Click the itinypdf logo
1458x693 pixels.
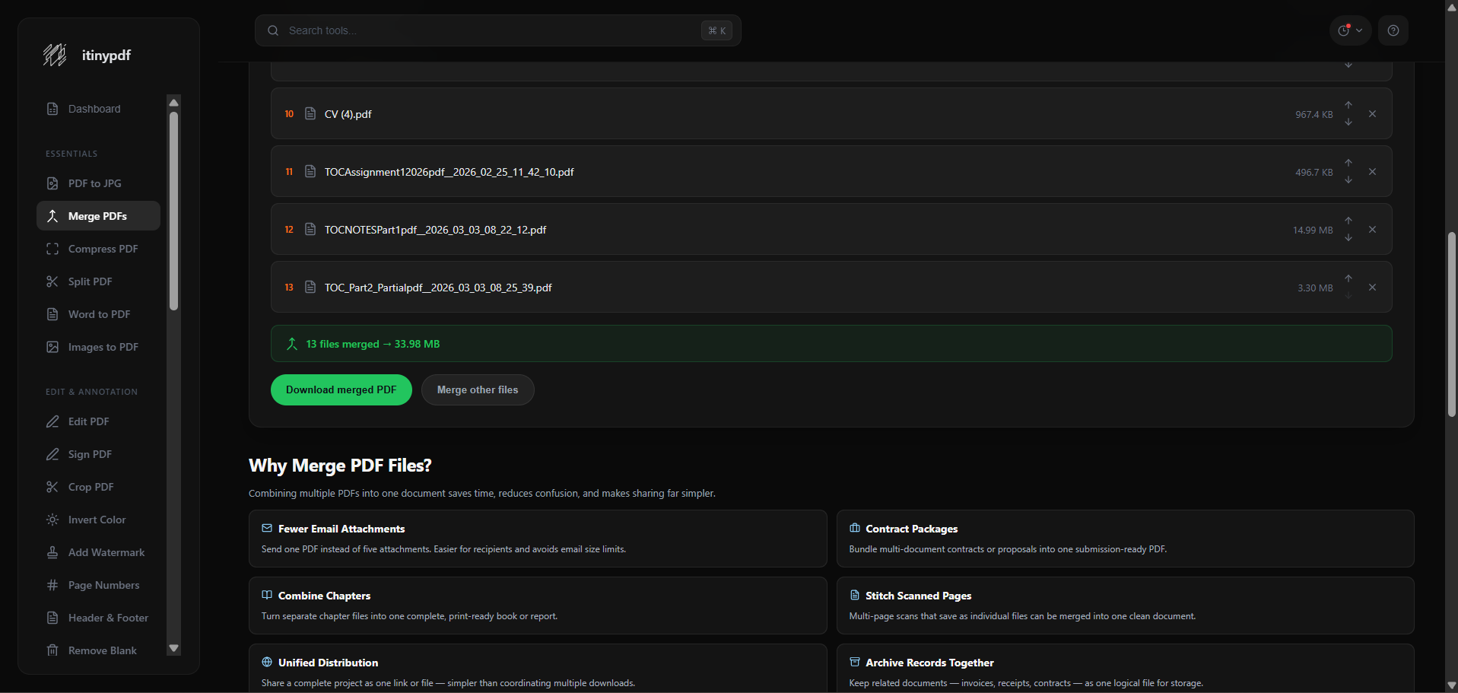[86, 55]
